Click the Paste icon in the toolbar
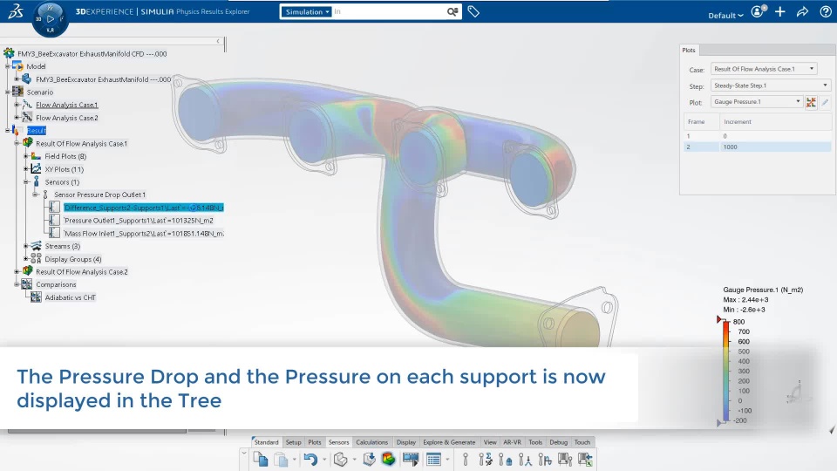 281,459
